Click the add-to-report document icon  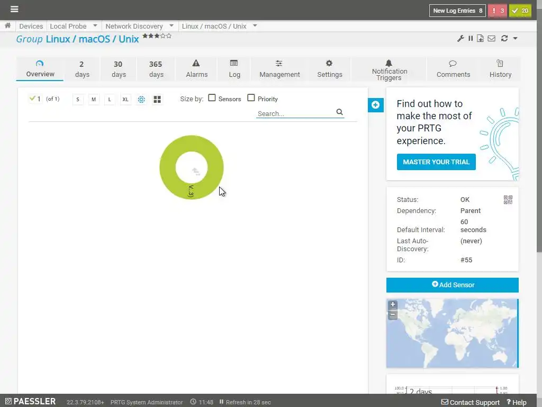480,38
